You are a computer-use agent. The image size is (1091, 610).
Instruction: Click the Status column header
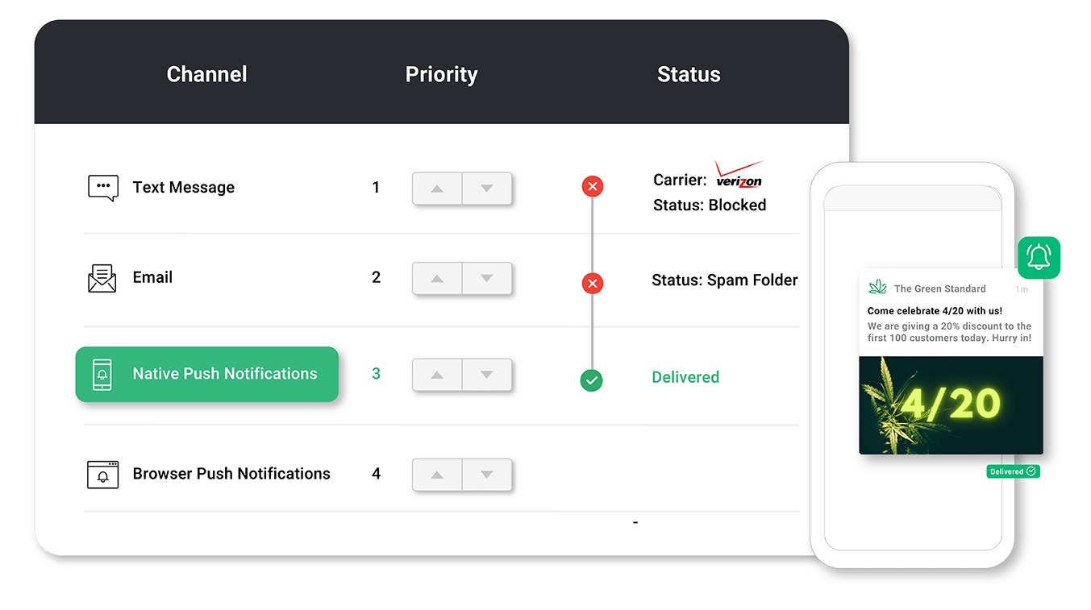tap(689, 74)
